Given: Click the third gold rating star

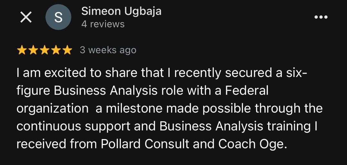Looking at the screenshot, I should pyautogui.click(x=44, y=50).
